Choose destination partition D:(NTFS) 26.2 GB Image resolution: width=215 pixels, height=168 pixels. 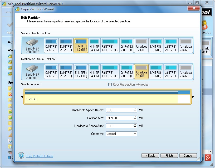tap(66, 72)
